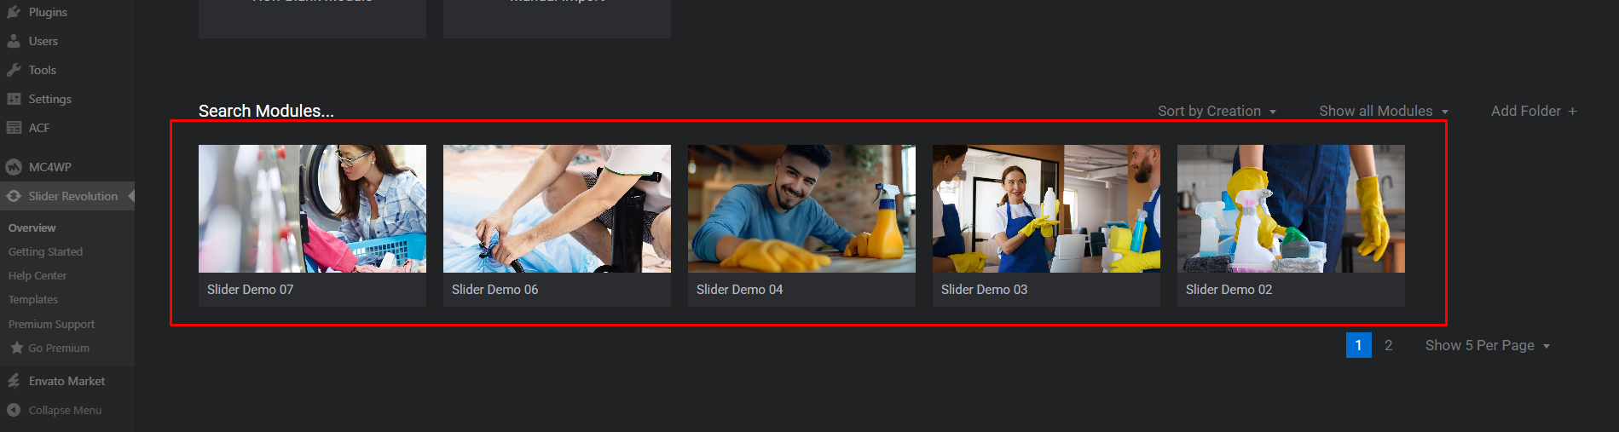The height and width of the screenshot is (432, 1619).
Task: Click the Plugins icon in sidebar
Action: click(x=14, y=12)
